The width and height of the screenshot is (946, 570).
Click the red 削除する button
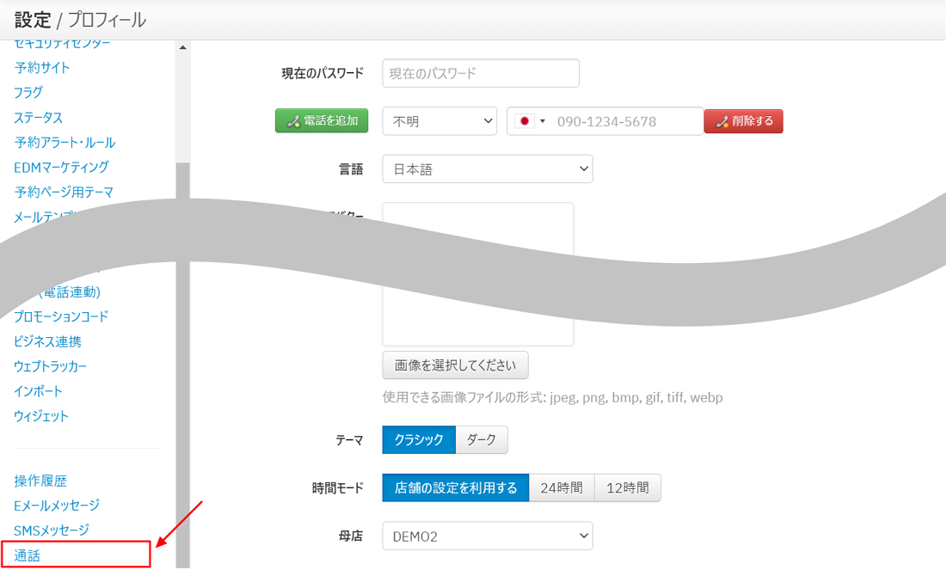click(x=743, y=121)
